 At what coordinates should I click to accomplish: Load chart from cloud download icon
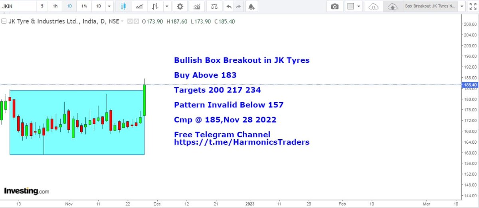[x=374, y=6]
